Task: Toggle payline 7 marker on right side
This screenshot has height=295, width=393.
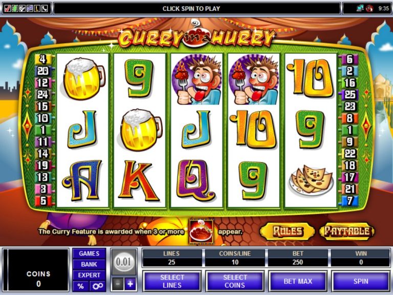Action: (350, 201)
